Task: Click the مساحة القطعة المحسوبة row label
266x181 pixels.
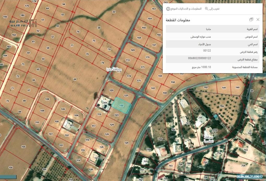Action: [245, 67]
